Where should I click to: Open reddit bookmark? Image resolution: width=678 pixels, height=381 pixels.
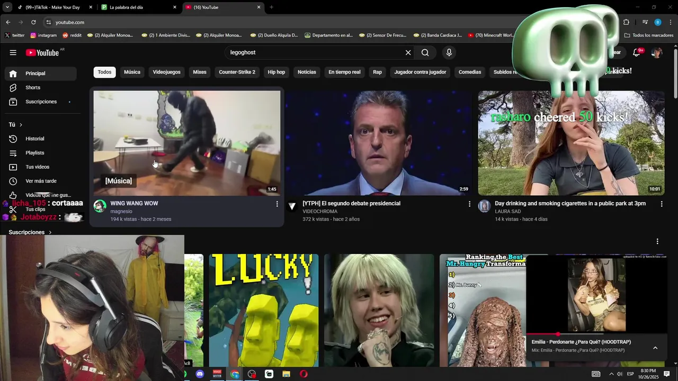point(72,35)
